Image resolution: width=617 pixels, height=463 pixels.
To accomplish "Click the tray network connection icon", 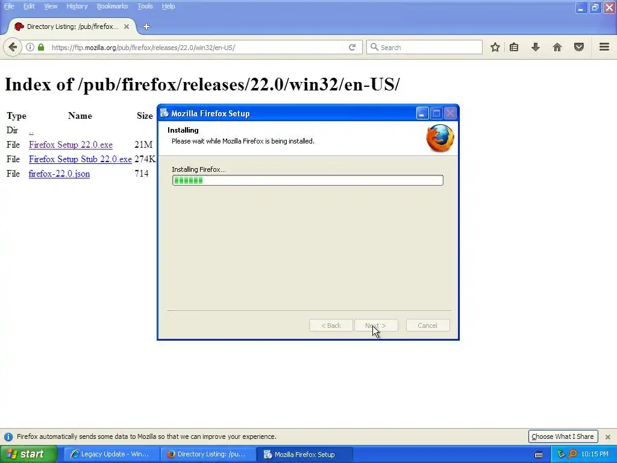I will [x=561, y=454].
